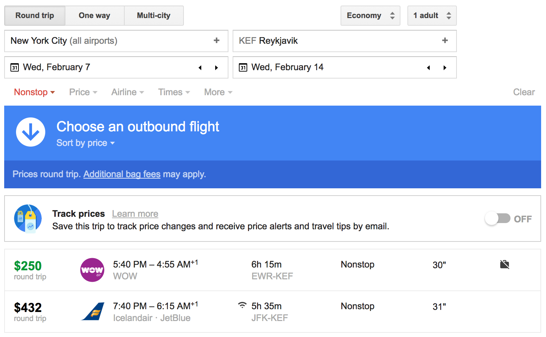Advance return date with next arrow
This screenshot has width=546, height=337.
[445, 68]
